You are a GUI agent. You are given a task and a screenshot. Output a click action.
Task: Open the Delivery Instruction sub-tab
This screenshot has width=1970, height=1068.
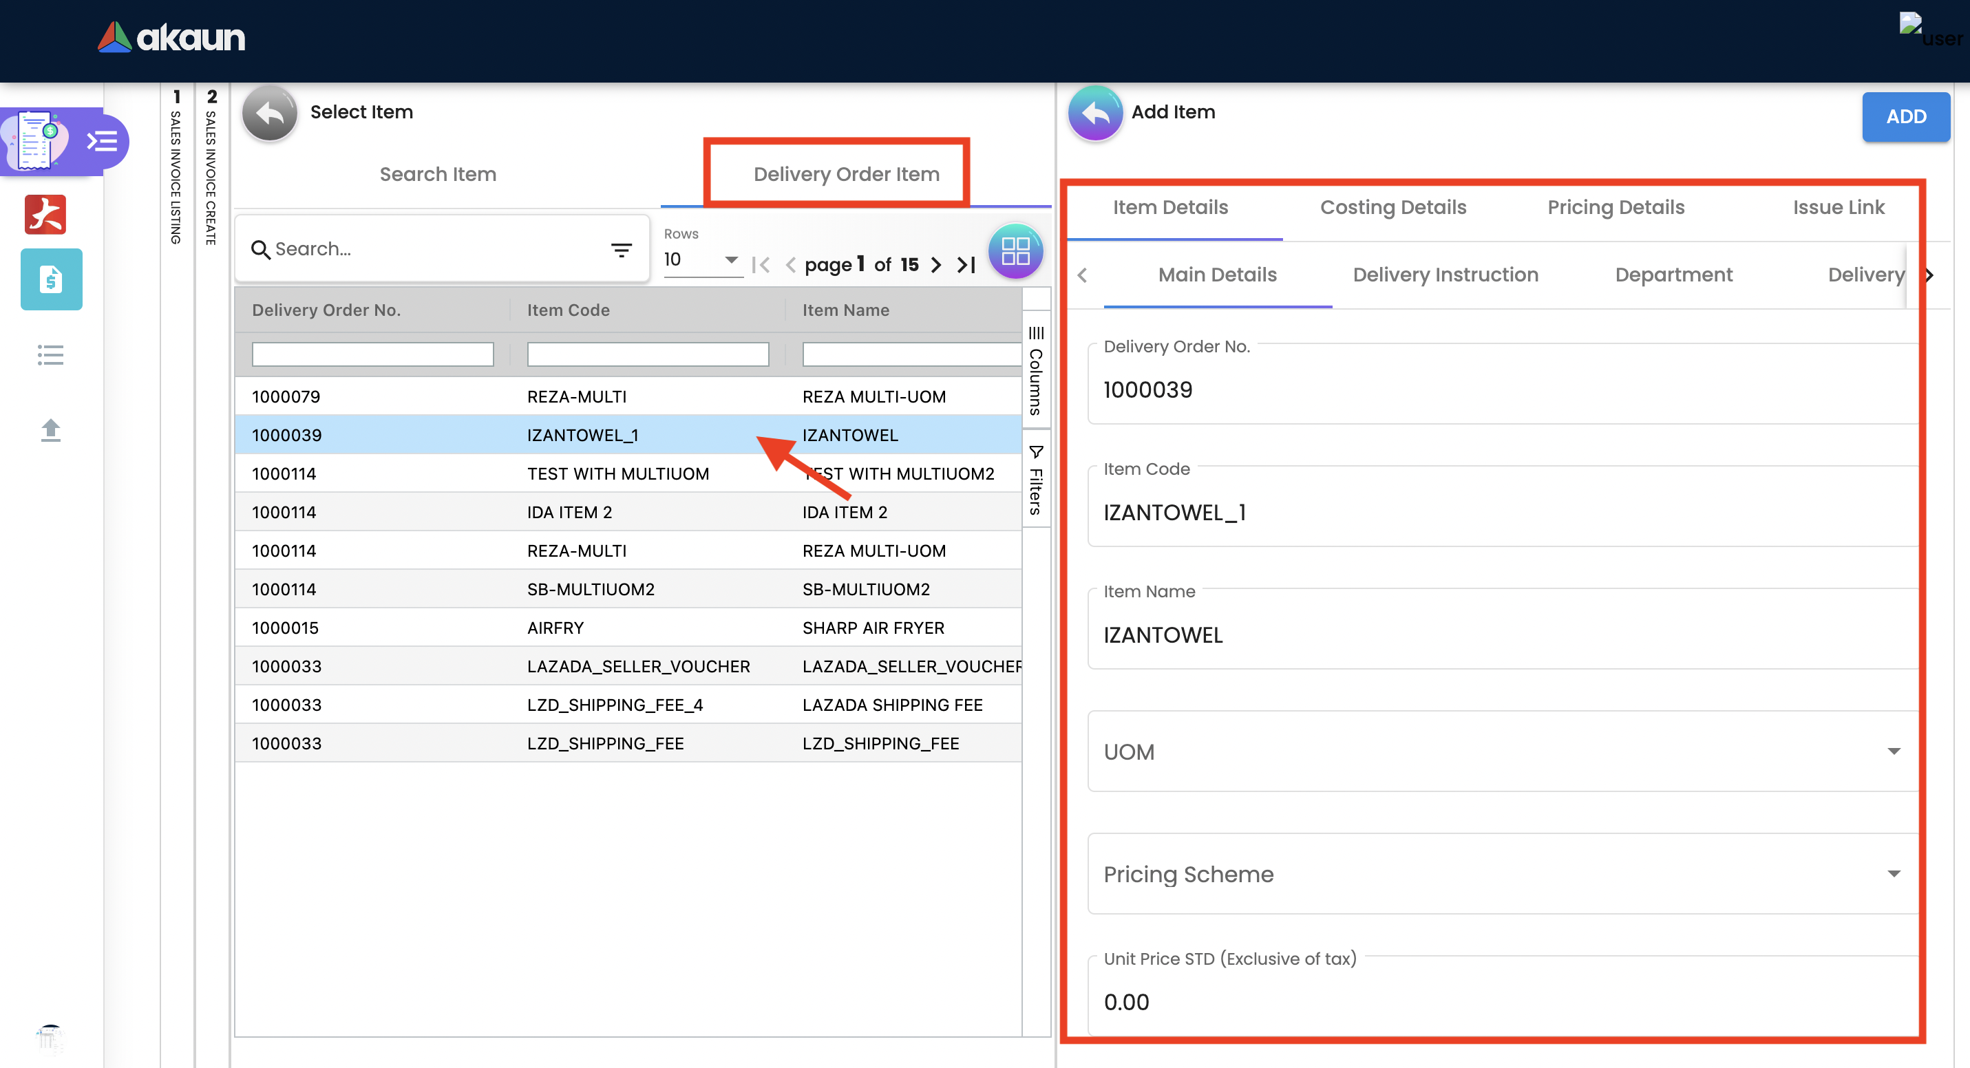point(1445,275)
